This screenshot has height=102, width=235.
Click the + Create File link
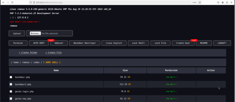tap(53, 53)
